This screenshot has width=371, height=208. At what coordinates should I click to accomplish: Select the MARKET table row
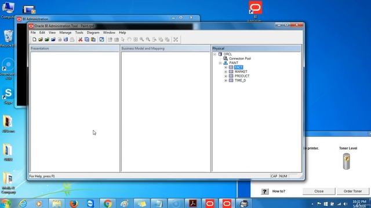[241, 72]
